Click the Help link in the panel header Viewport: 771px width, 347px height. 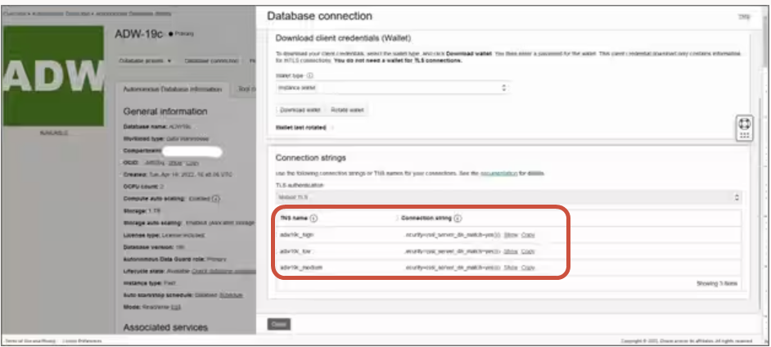(x=744, y=16)
